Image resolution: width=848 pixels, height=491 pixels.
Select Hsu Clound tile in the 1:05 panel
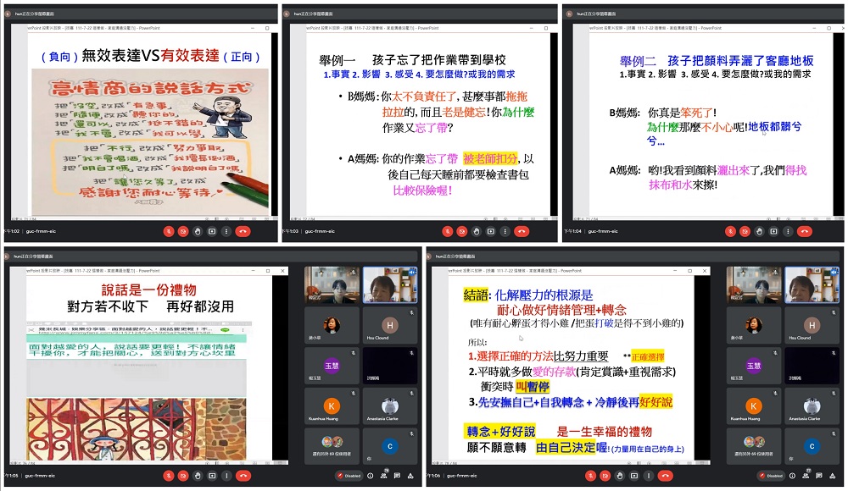click(x=389, y=324)
